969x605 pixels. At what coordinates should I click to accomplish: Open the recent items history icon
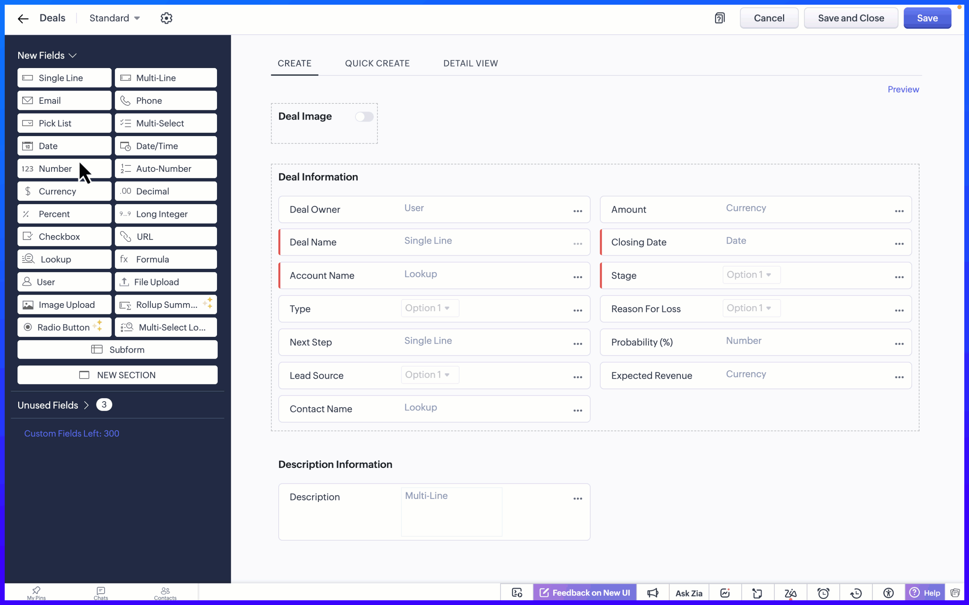[x=856, y=593]
